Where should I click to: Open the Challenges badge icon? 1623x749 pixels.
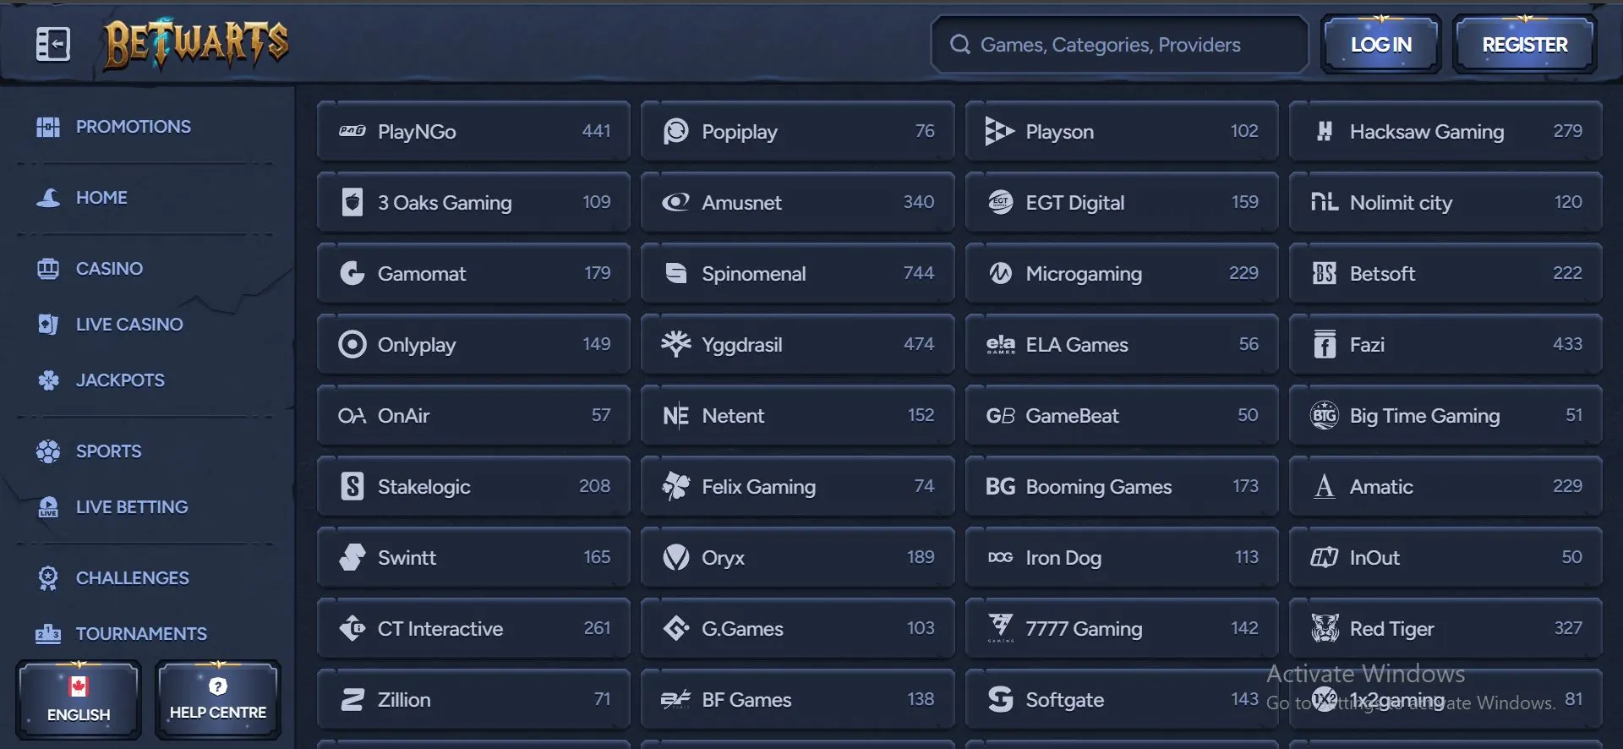point(48,578)
